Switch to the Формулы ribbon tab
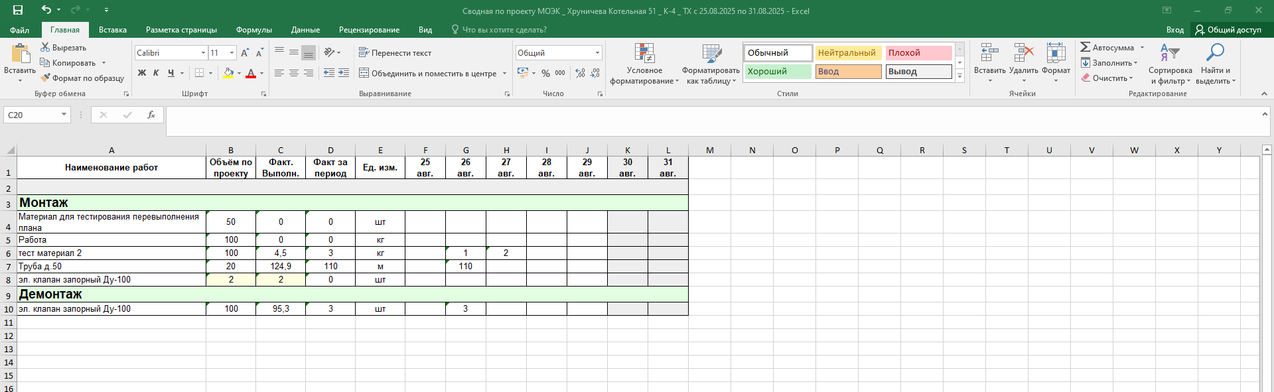The height and width of the screenshot is (392, 1274). [x=253, y=30]
